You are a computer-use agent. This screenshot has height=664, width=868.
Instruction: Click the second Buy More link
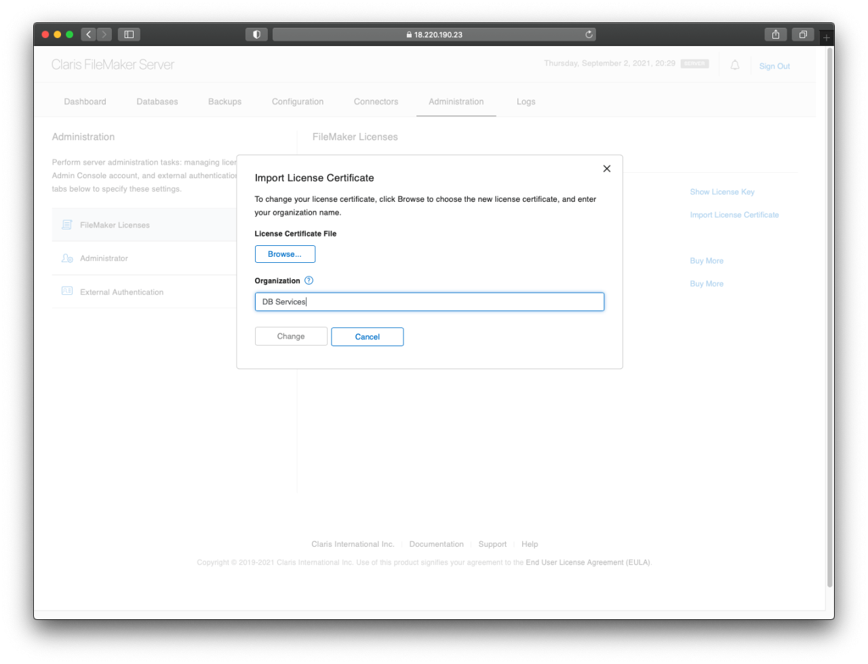click(x=707, y=284)
